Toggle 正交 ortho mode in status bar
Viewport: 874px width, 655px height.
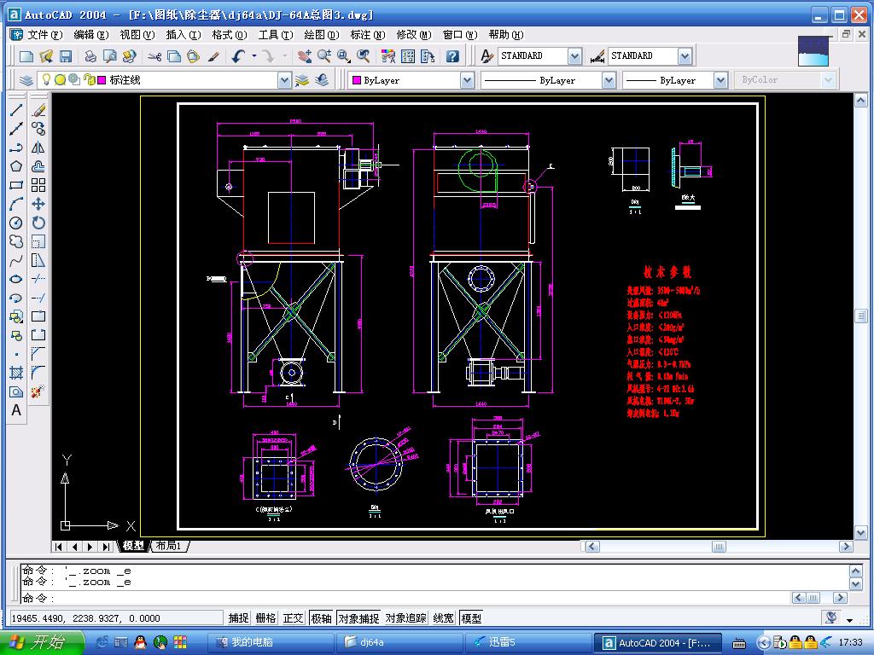pos(293,618)
